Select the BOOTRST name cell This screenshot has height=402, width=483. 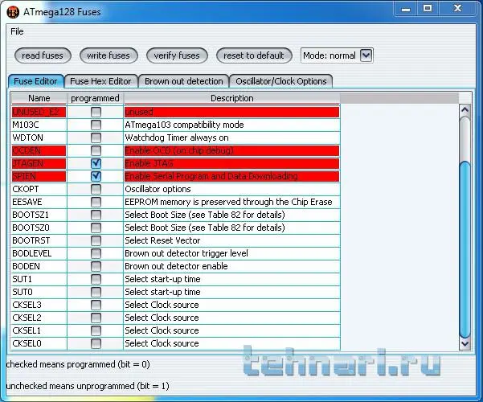[39, 240]
